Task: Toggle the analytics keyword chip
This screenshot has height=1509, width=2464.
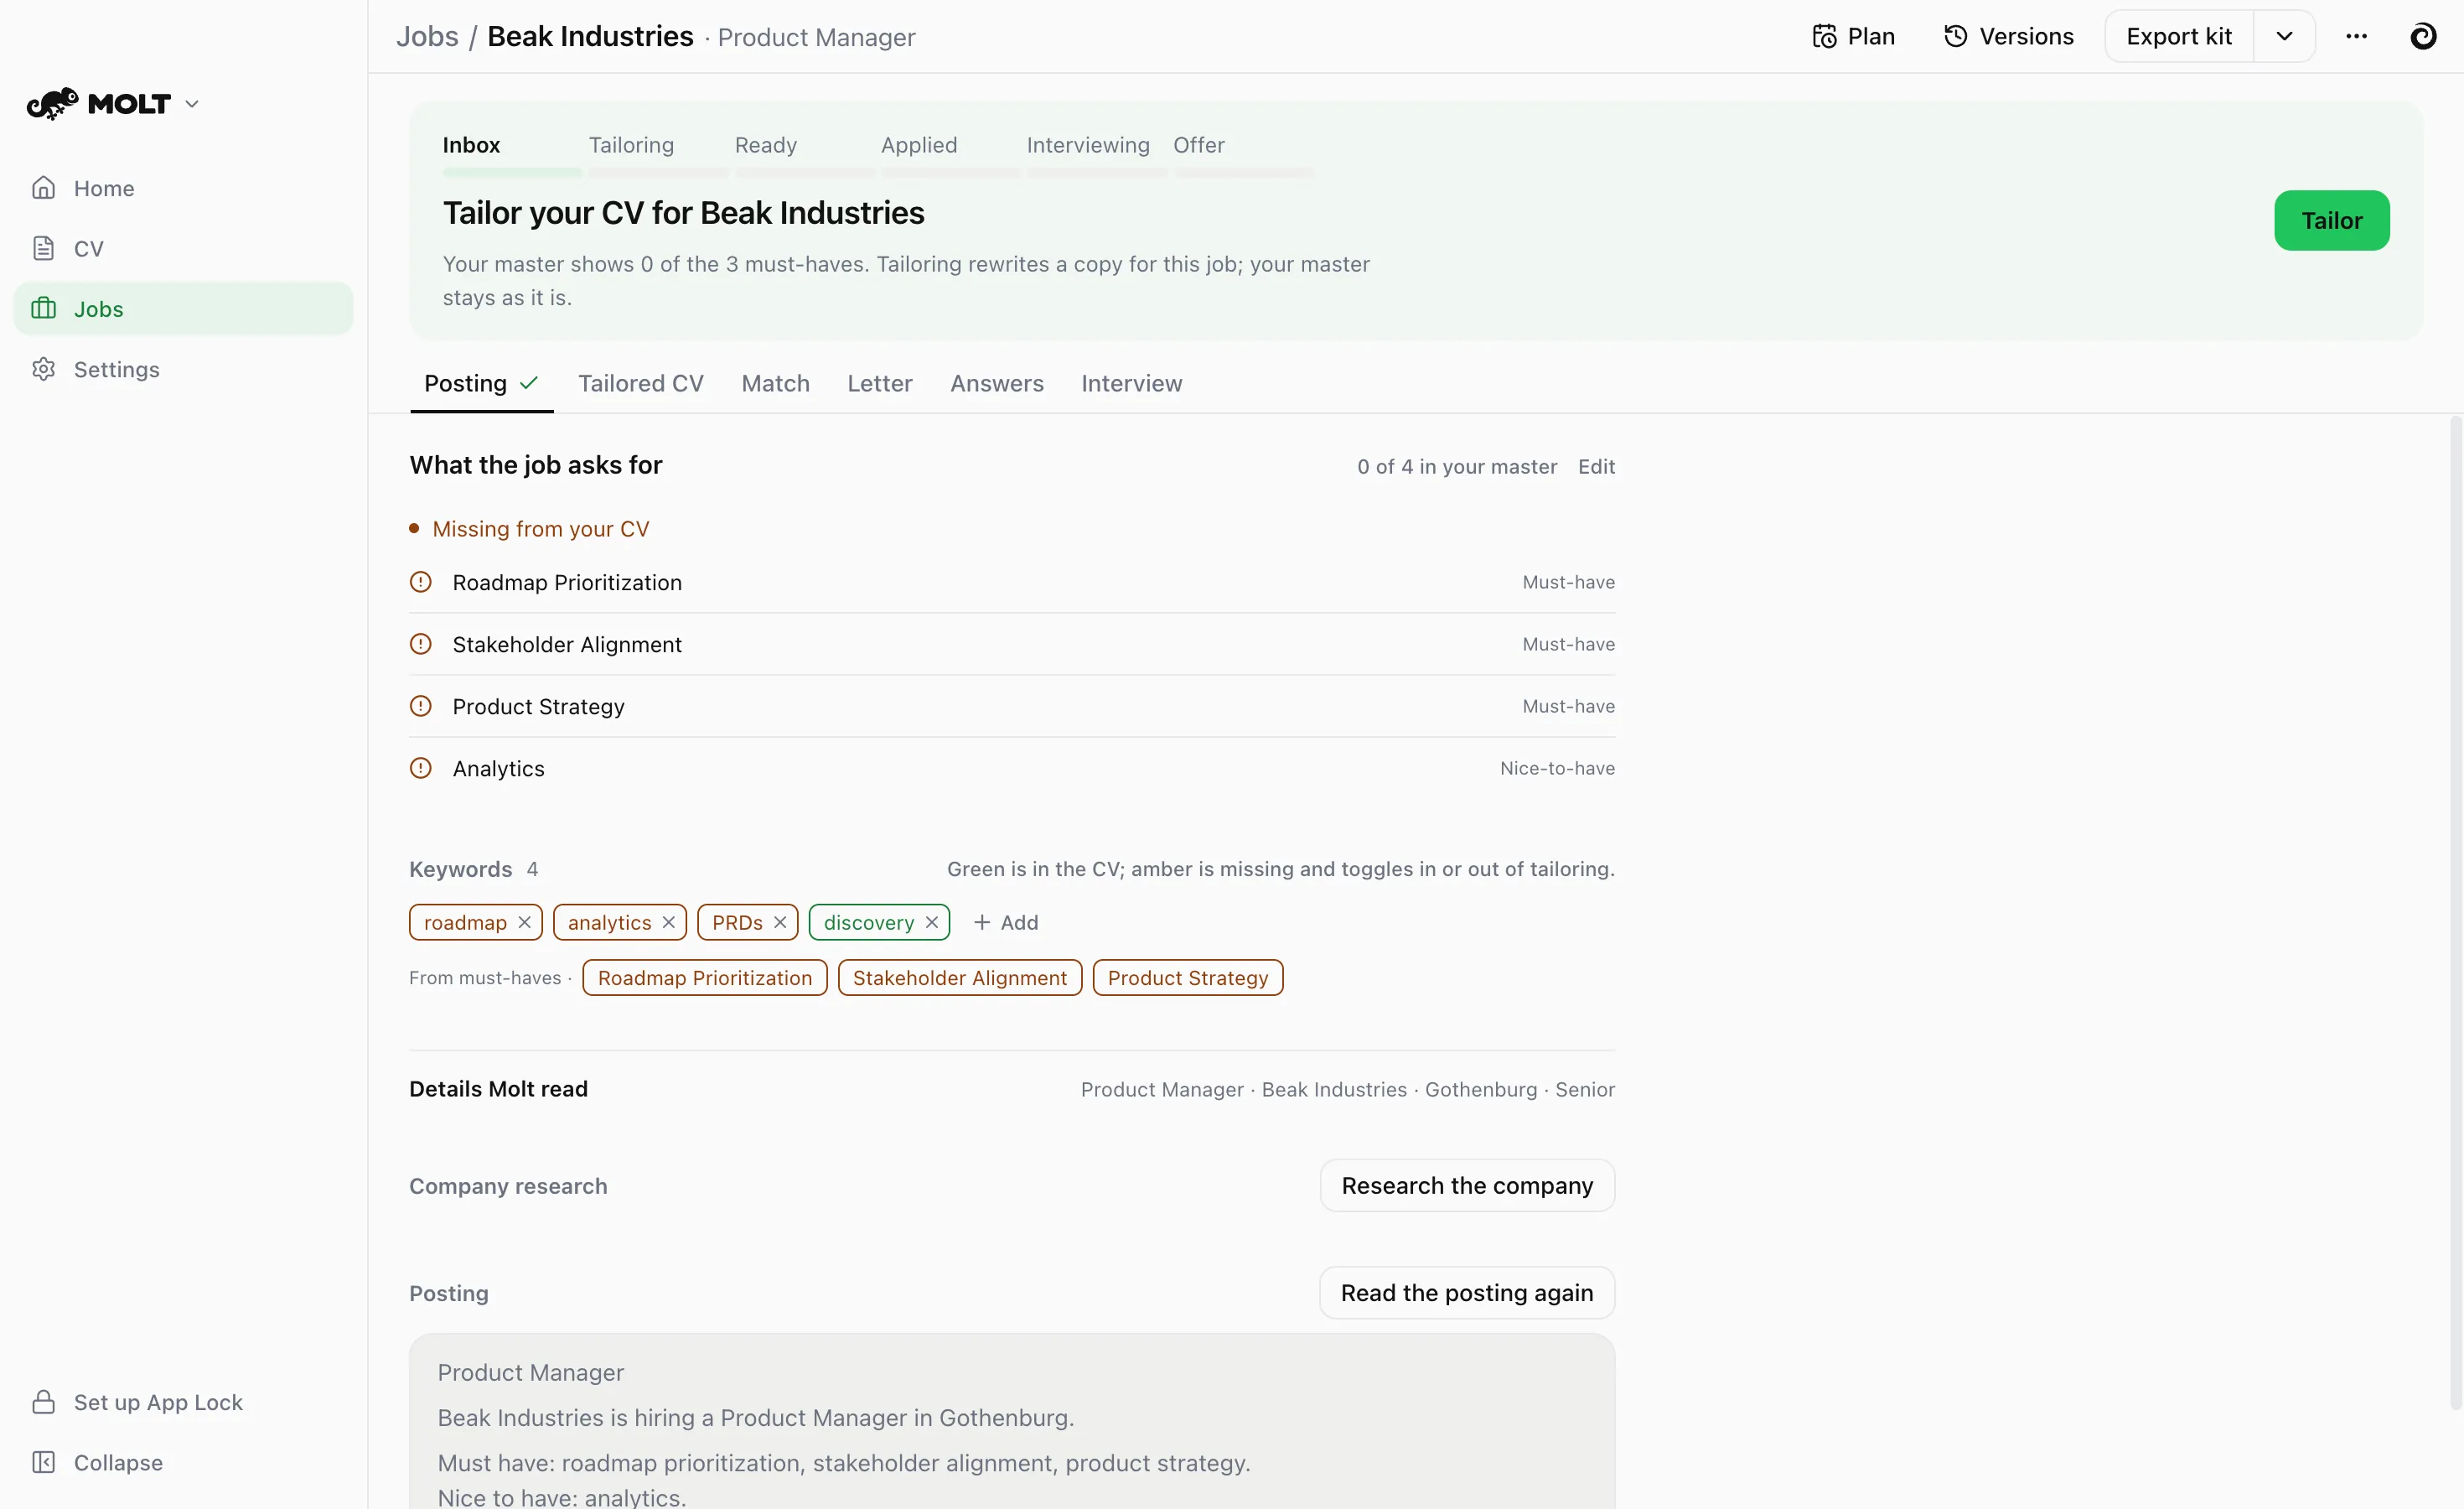Action: [x=609, y=922]
